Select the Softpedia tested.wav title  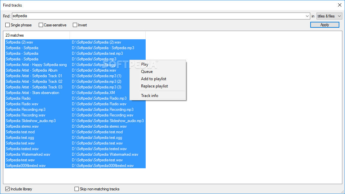click(22, 148)
